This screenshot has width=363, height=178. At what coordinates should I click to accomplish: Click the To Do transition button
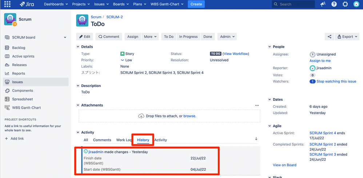click(169, 37)
